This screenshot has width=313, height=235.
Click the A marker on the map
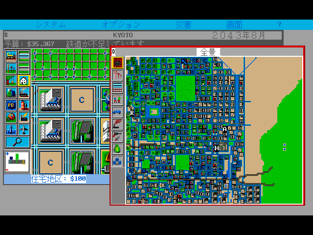(x=224, y=129)
